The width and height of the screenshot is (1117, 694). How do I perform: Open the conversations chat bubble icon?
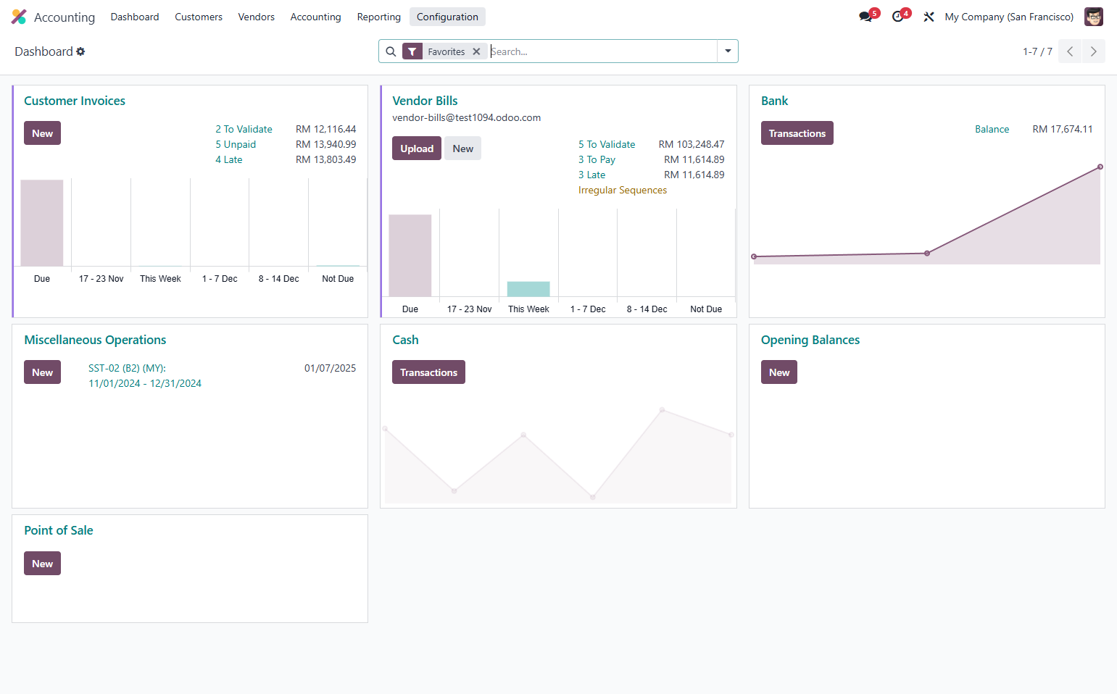point(865,17)
